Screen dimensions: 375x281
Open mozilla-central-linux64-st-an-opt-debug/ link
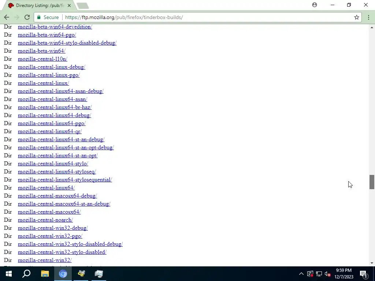point(66,147)
